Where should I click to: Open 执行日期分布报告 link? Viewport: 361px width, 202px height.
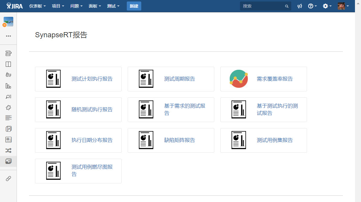[92, 140]
